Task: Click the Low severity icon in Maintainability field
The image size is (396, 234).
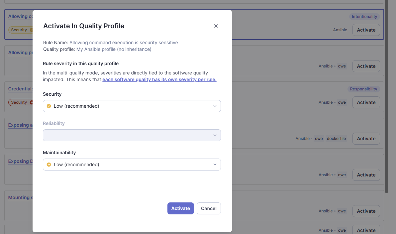Action: [x=49, y=164]
